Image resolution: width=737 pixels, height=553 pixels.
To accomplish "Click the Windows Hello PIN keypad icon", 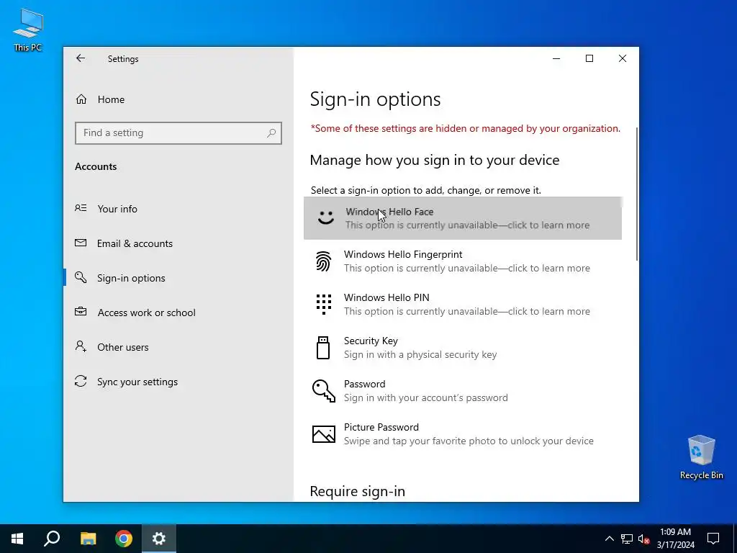I will coord(323,305).
